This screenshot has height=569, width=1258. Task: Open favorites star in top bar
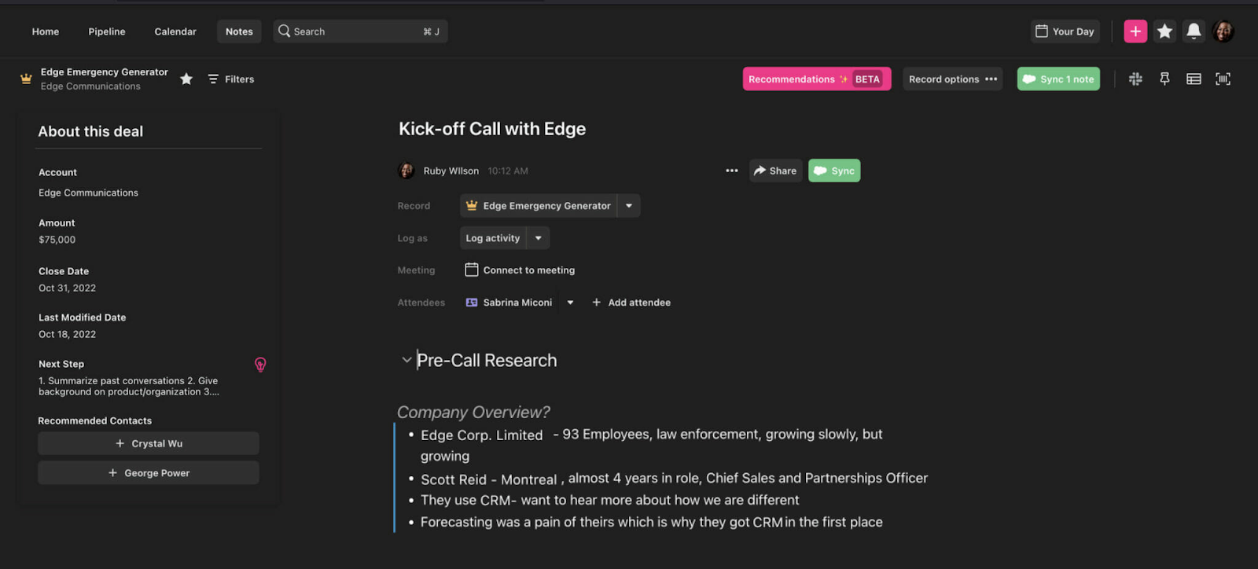click(1164, 31)
